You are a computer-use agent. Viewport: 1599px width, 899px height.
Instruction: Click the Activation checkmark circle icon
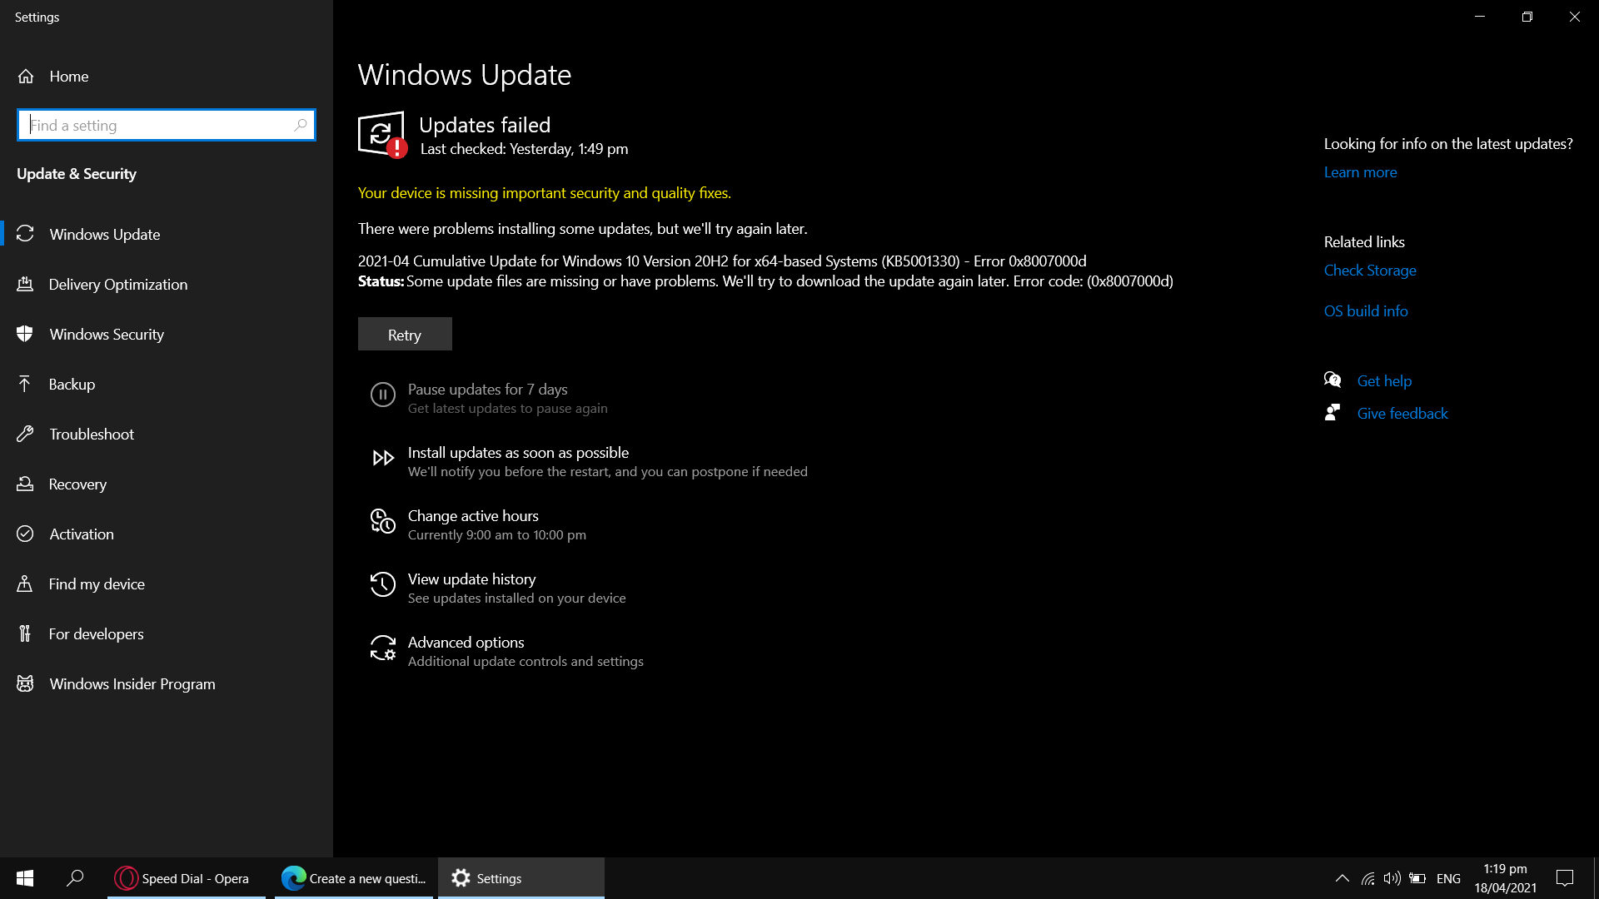25,534
